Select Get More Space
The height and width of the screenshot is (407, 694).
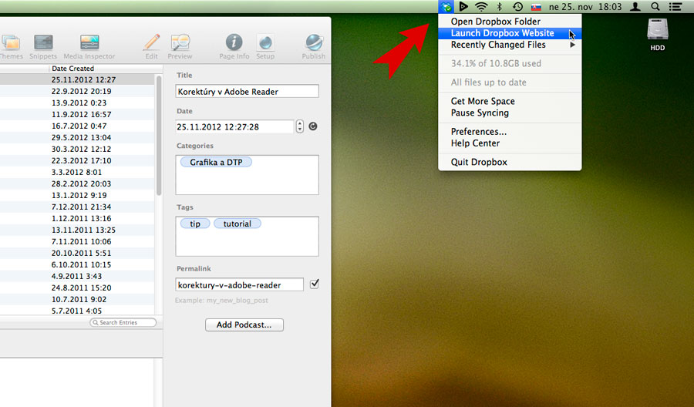pos(510,101)
